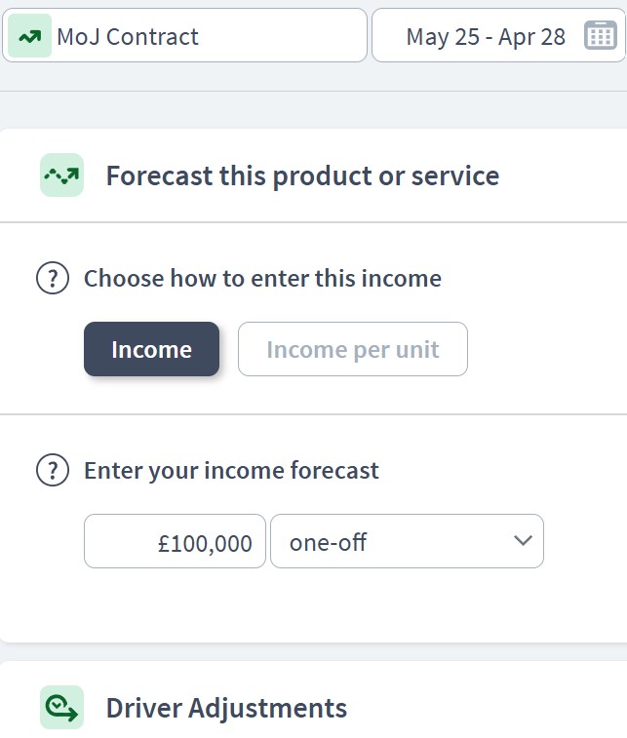This screenshot has height=738, width=627.
Task: Click the chevron arrow of frequency dropdown
Action: pos(523,540)
